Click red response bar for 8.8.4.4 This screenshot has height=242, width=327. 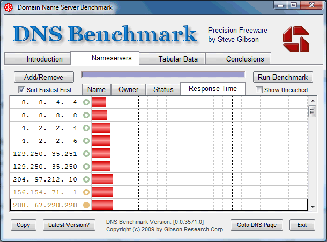pos(99,102)
